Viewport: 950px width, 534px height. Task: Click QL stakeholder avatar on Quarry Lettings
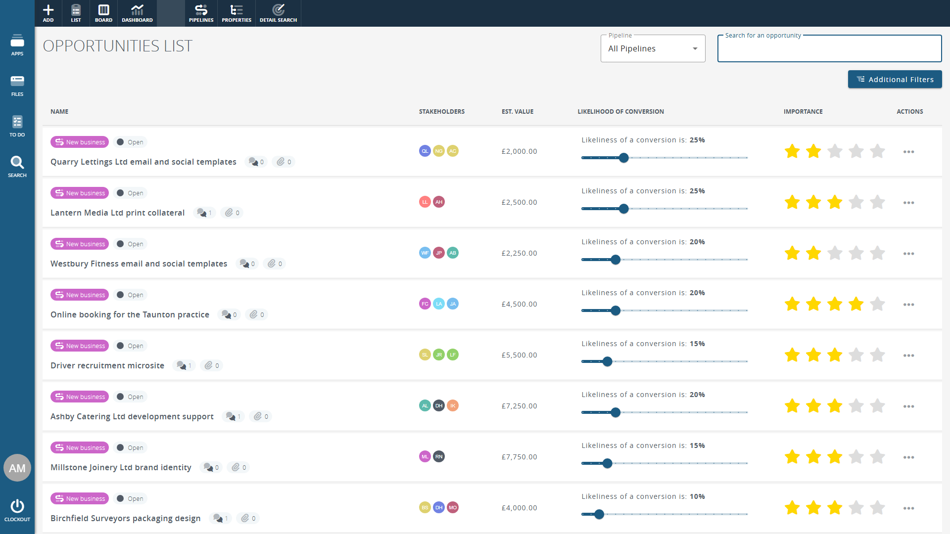425,151
